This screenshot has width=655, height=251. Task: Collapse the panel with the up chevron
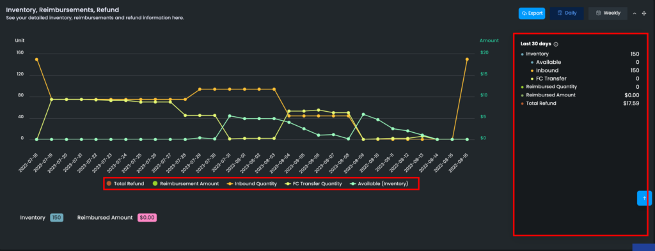(635, 13)
